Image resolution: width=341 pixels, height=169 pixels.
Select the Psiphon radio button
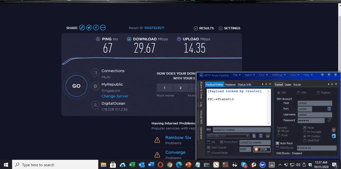318,93
